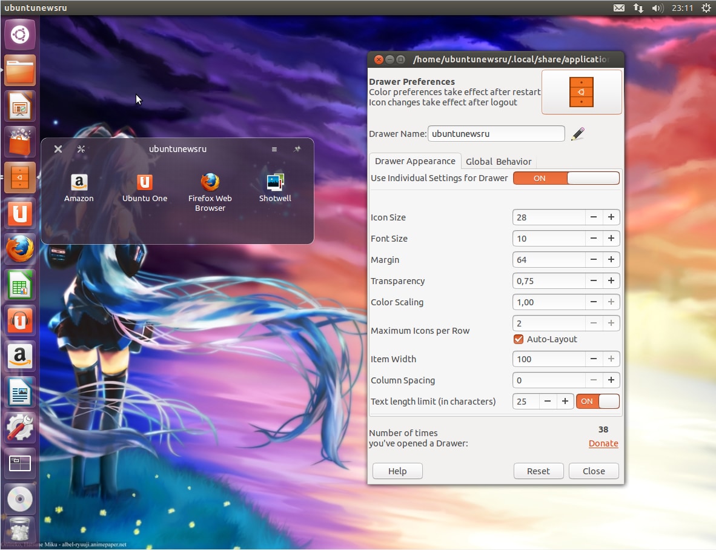Click the orange Drawer icon in the launcher
The image size is (716, 550).
click(x=20, y=177)
